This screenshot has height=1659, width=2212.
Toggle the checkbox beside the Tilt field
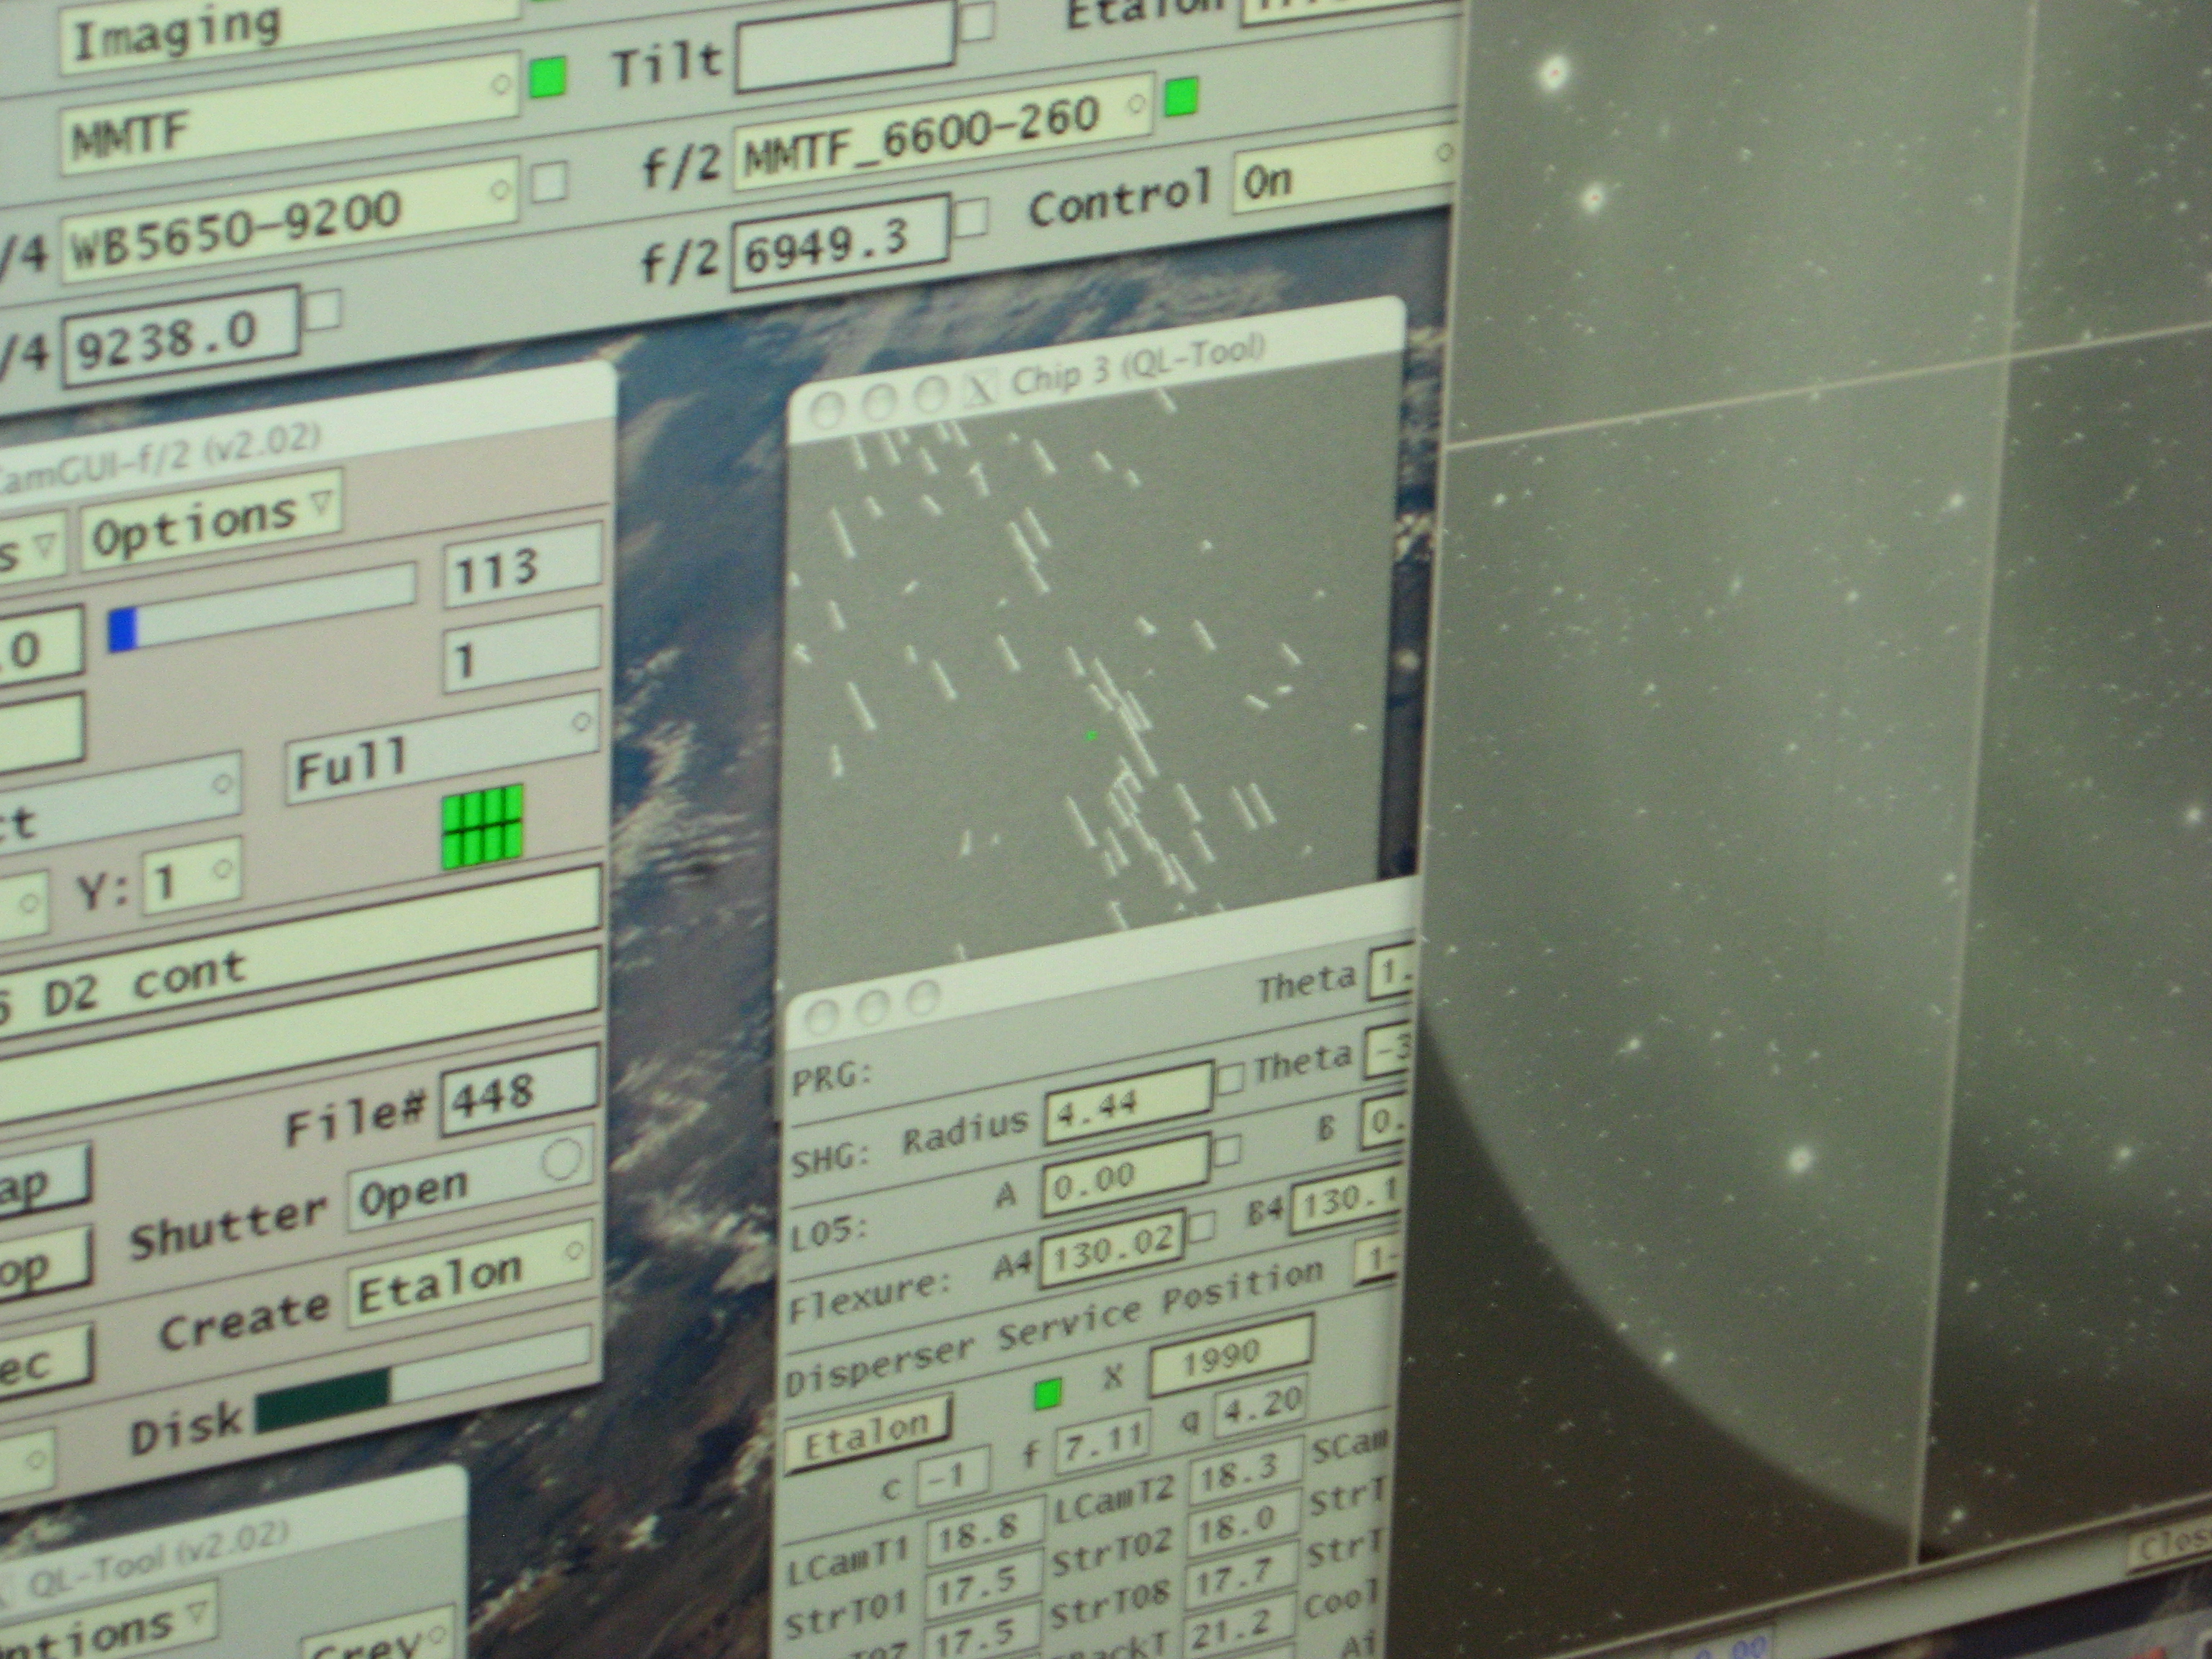(977, 22)
